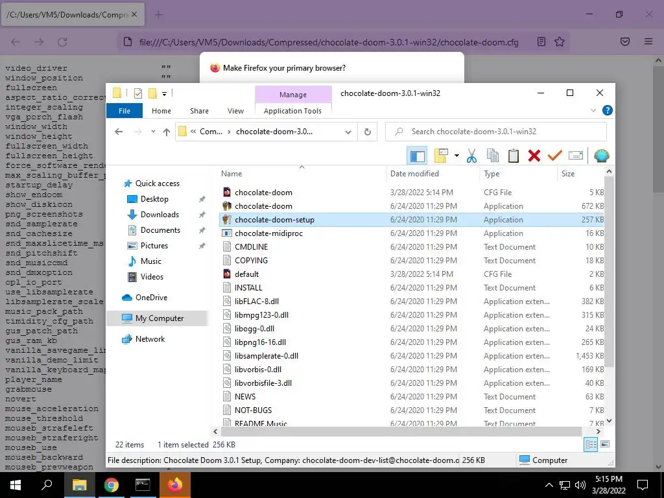Select the default CFG file
664x498 pixels.
413,274
